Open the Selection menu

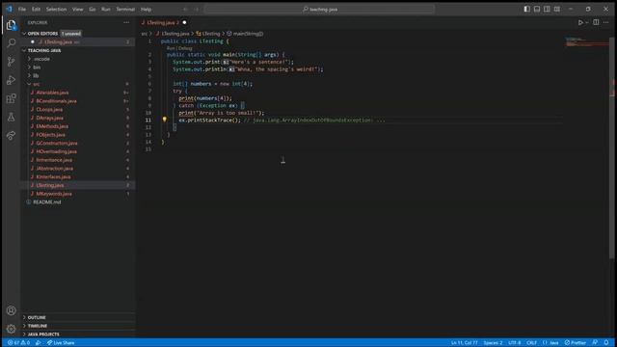56,9
